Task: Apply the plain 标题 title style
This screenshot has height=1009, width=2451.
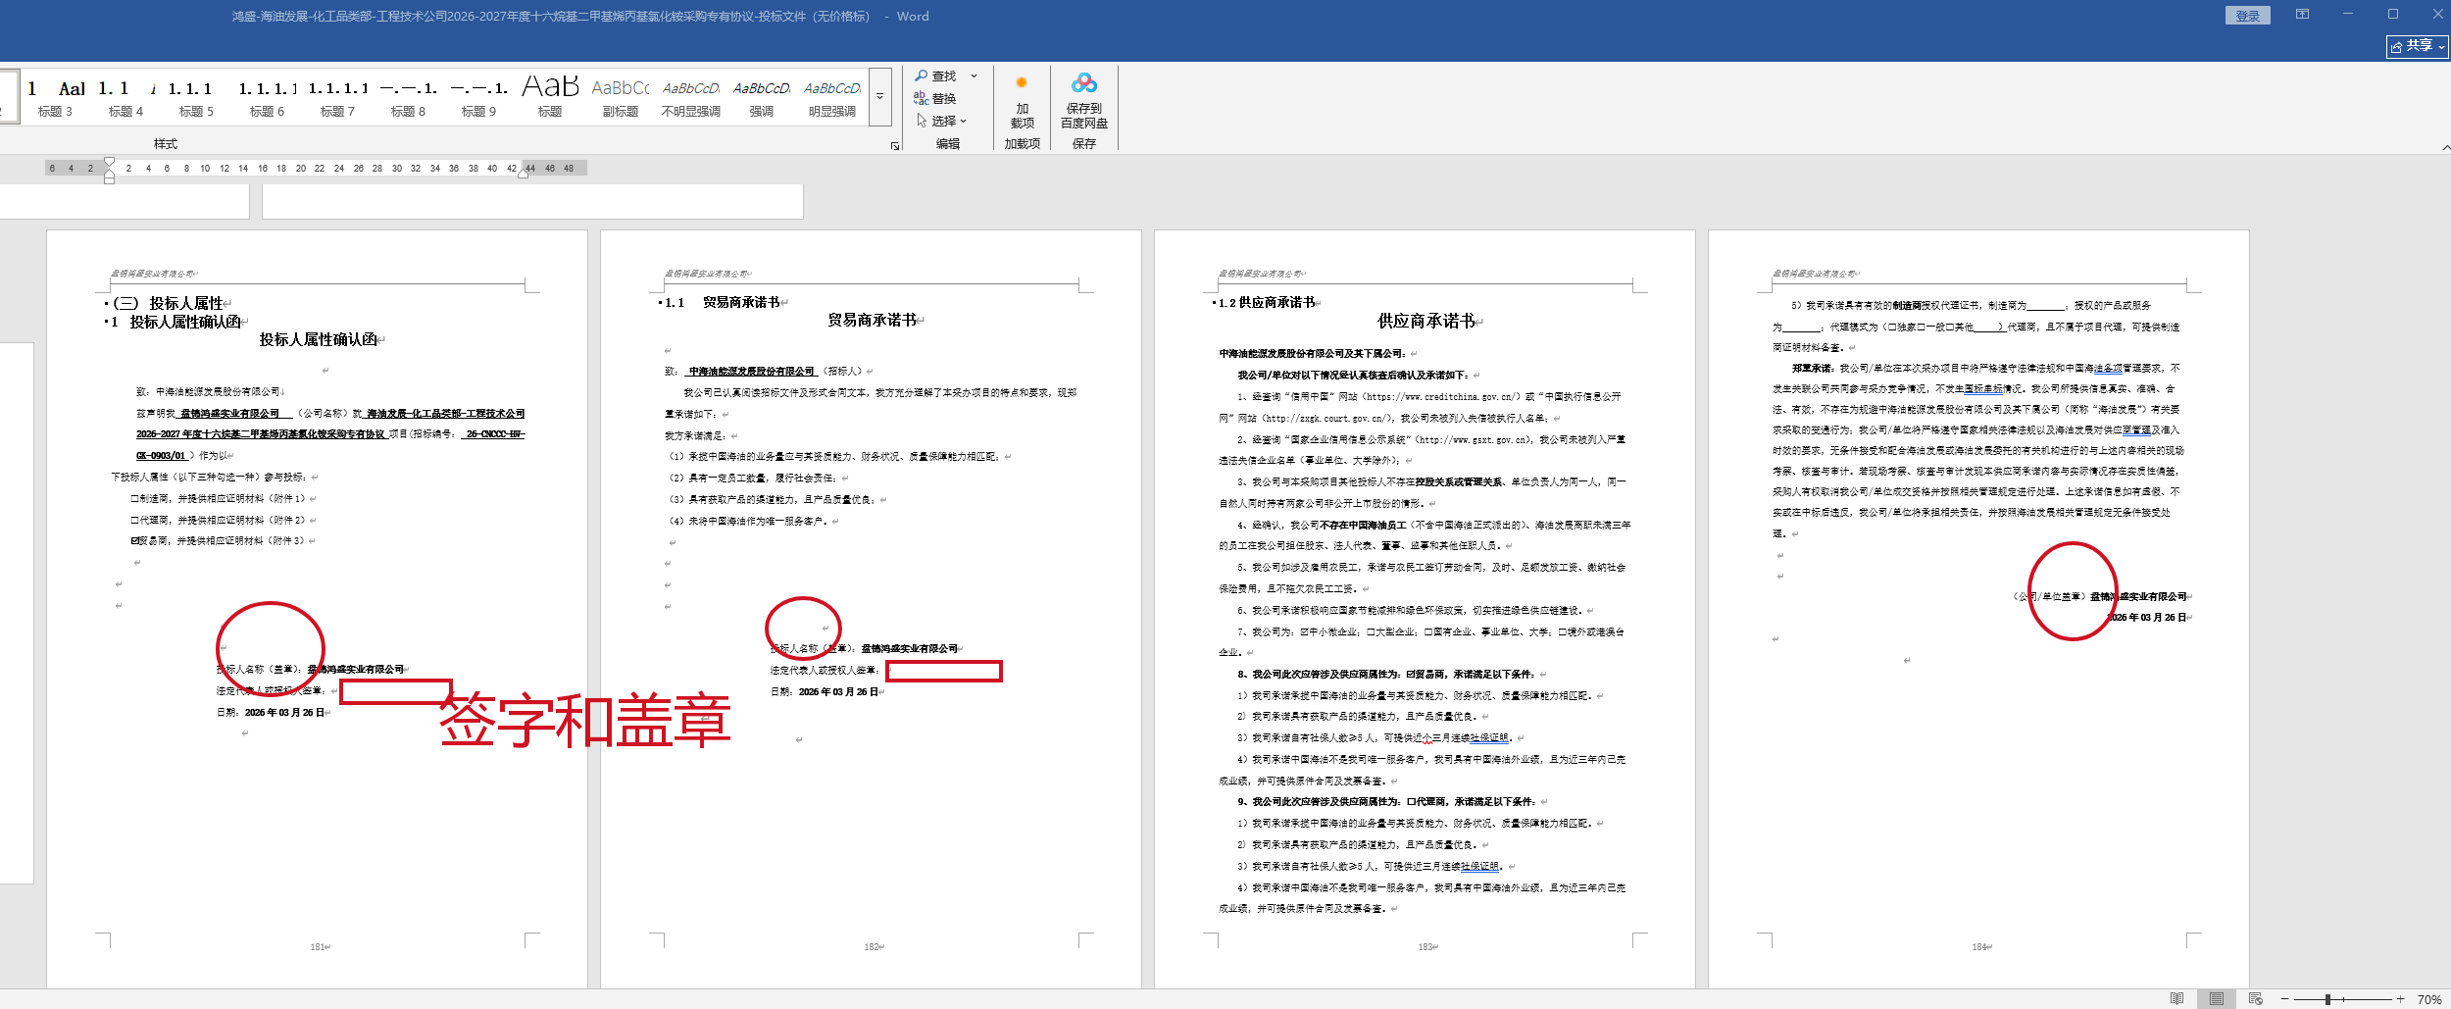Action: [549, 97]
